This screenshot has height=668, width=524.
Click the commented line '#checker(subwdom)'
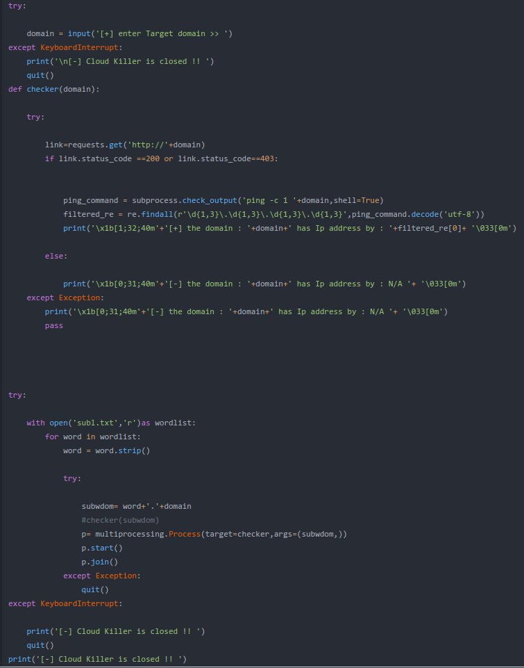tap(120, 520)
